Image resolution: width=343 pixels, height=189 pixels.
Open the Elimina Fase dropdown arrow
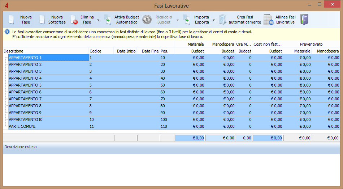(98, 20)
